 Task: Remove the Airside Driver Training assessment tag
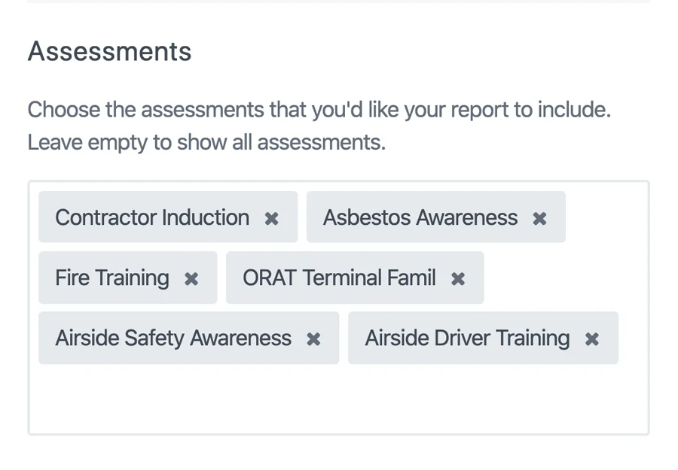[x=592, y=338]
